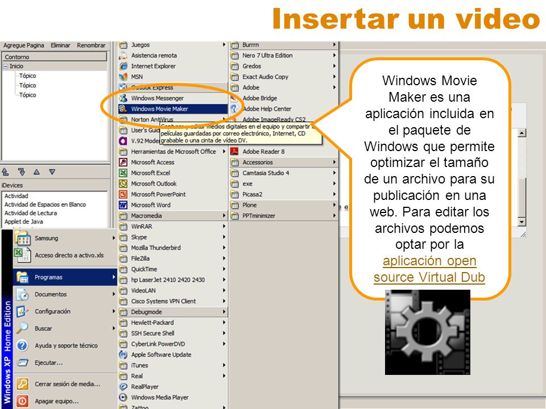Select PPTminimizer folder entry
Viewport: 546px width, 409px height.
(284, 216)
